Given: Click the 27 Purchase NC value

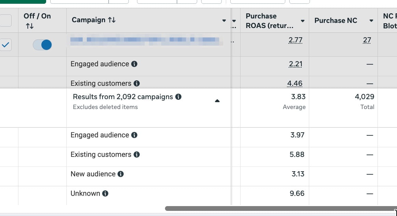Looking at the screenshot, I should (x=367, y=40).
